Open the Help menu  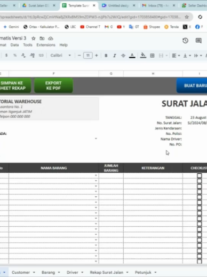click(63, 45)
